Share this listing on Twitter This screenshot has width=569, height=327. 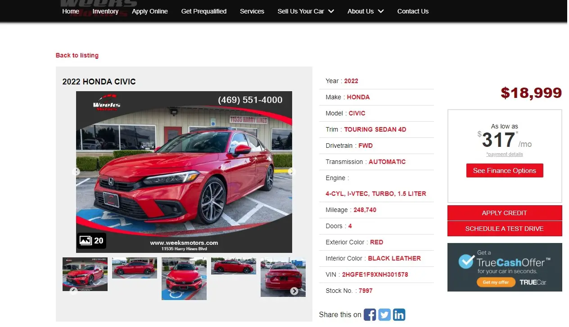tap(384, 314)
